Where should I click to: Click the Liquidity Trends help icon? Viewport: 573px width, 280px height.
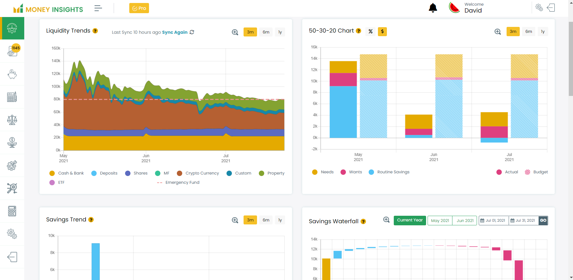pyautogui.click(x=95, y=31)
